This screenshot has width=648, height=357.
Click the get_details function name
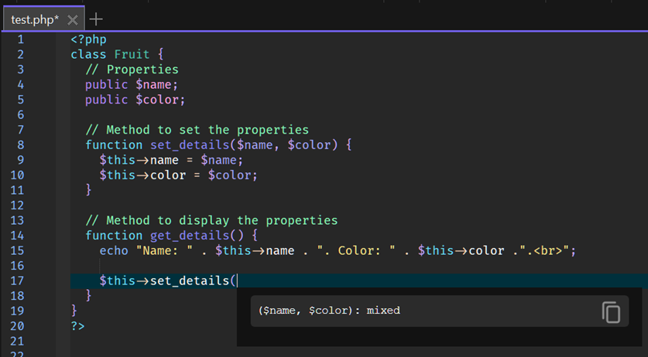point(190,236)
